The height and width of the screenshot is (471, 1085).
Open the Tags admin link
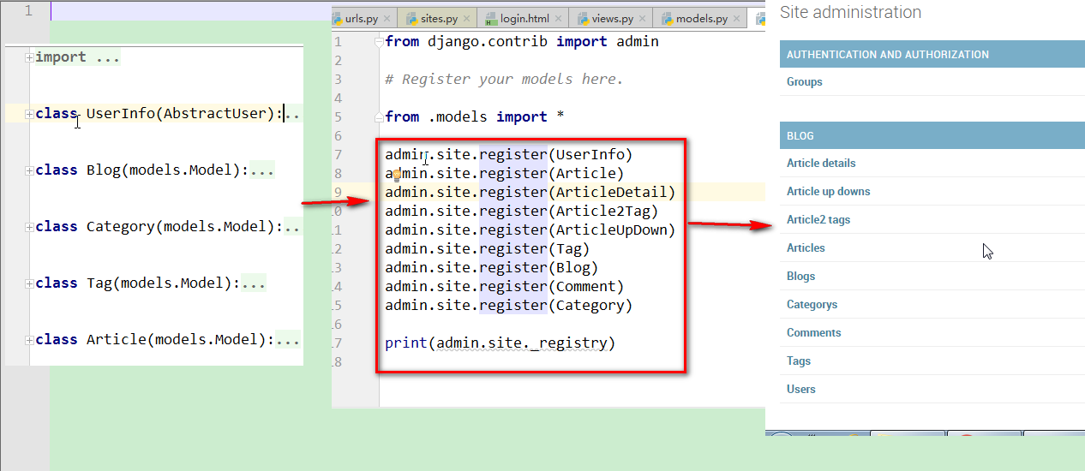(x=799, y=361)
